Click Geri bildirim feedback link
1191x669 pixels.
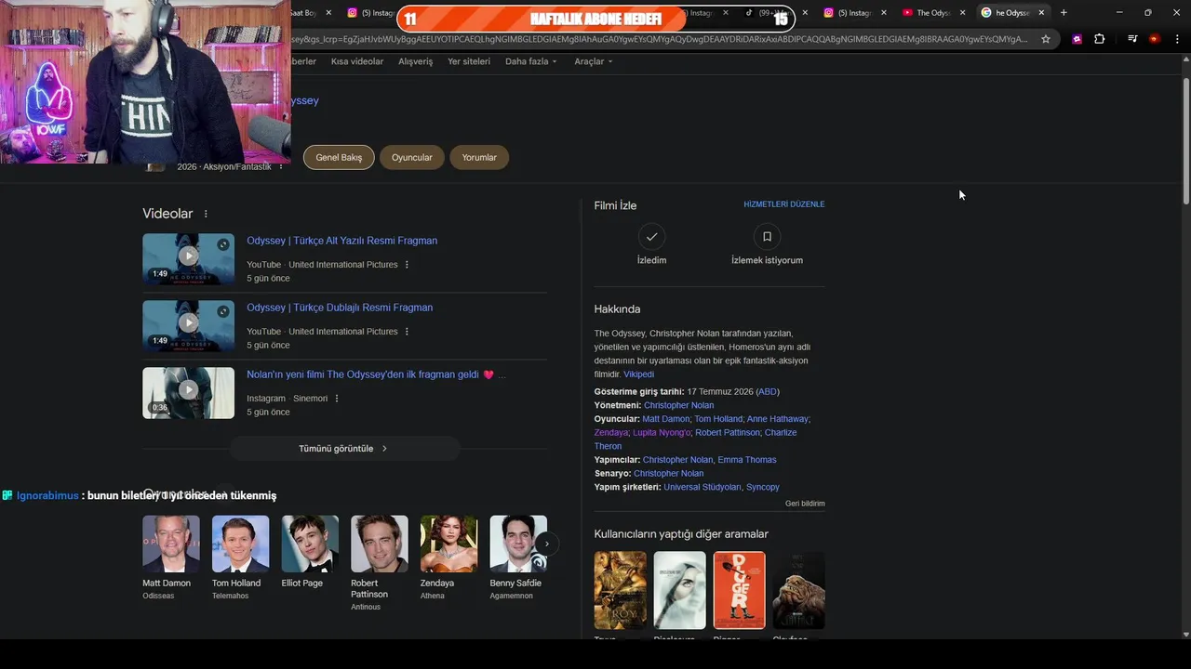click(x=805, y=504)
